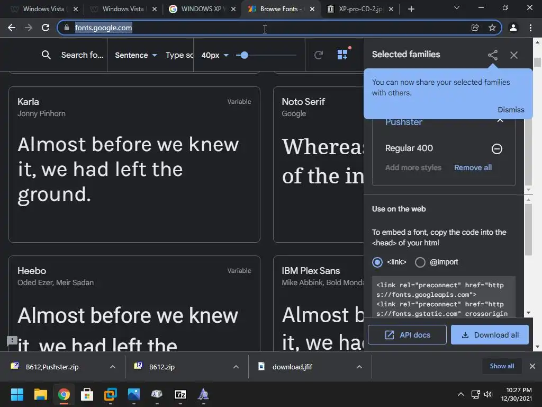Open the Heebo font card

pos(134,304)
